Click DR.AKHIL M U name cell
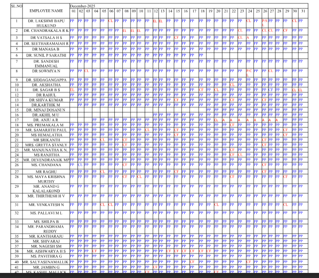The image size is (319, 278). (46, 115)
